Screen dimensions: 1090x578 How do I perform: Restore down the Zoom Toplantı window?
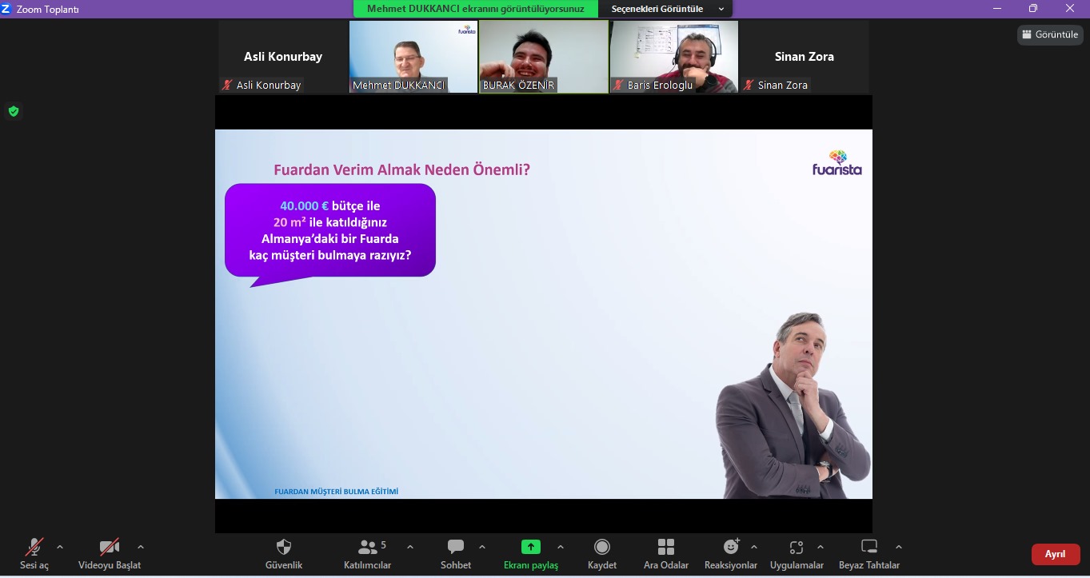coord(1032,9)
